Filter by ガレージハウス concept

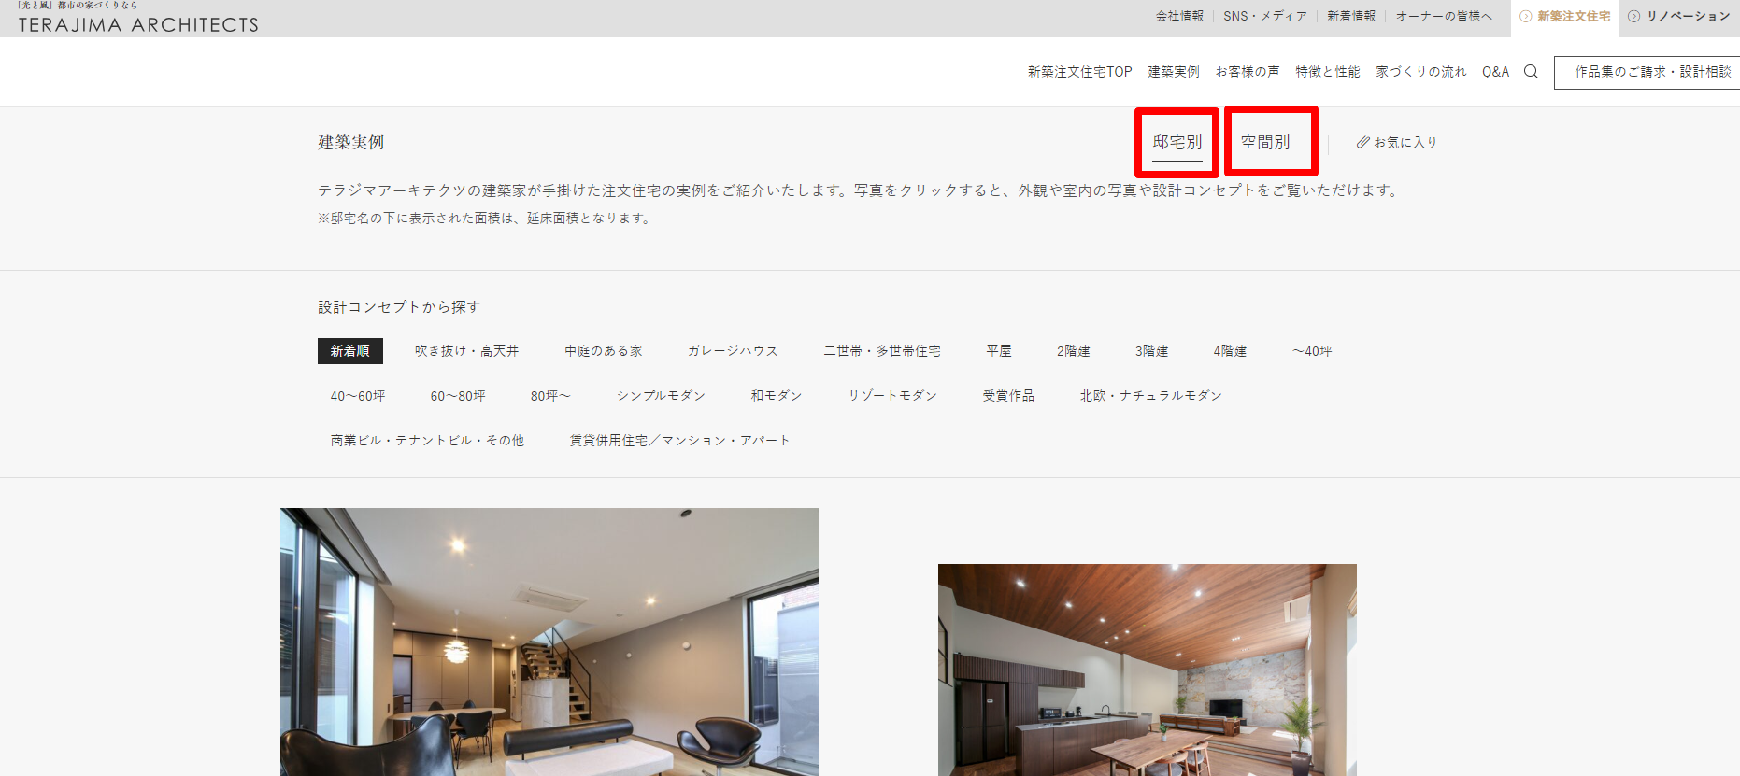pyautogui.click(x=733, y=351)
